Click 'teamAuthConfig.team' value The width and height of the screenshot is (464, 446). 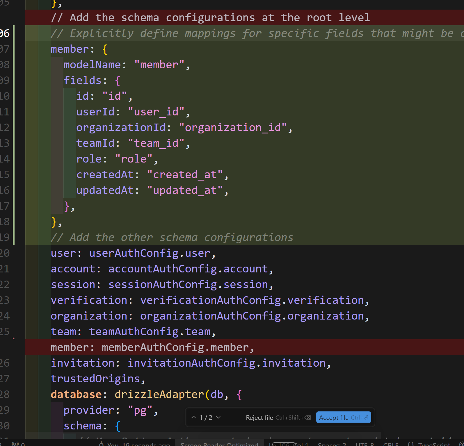[150, 332]
